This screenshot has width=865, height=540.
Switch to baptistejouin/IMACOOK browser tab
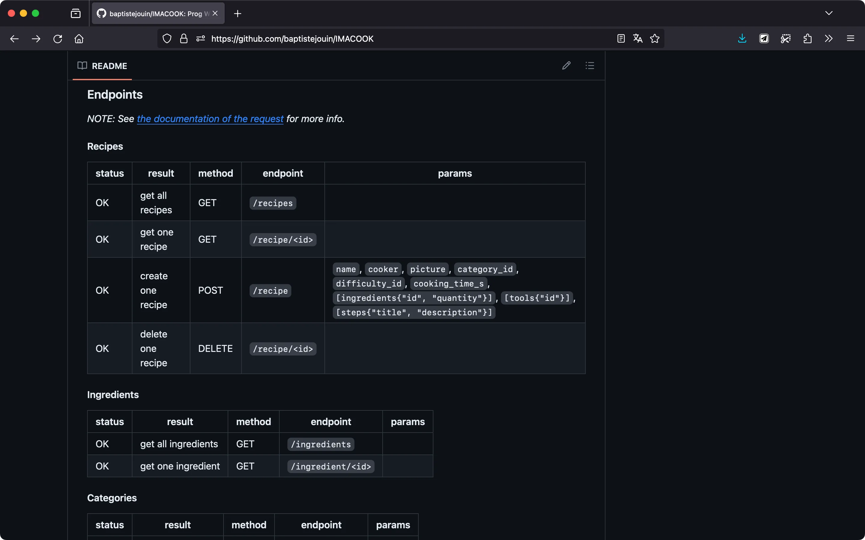tap(158, 13)
